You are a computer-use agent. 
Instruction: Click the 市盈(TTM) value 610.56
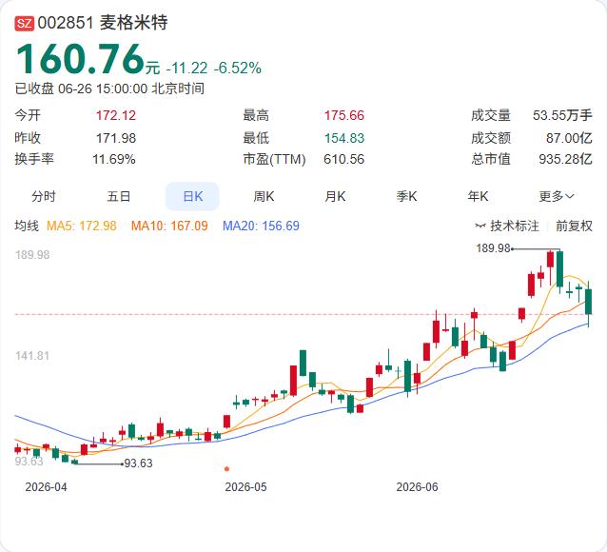coord(343,159)
